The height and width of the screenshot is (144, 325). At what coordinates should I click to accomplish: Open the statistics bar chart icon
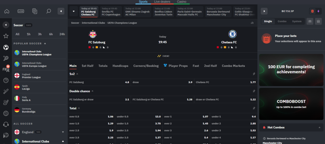tap(252, 23)
